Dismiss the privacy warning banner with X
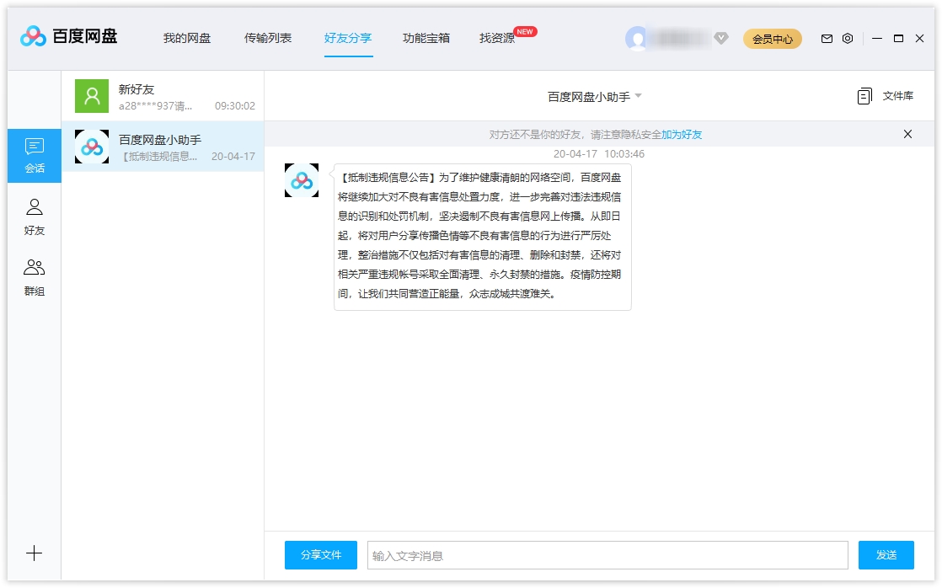The width and height of the screenshot is (942, 588). click(x=907, y=134)
